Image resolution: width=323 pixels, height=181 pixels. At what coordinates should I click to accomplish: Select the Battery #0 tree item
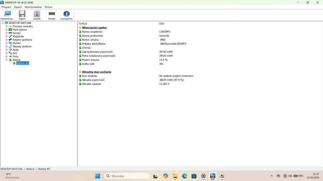coord(23,63)
